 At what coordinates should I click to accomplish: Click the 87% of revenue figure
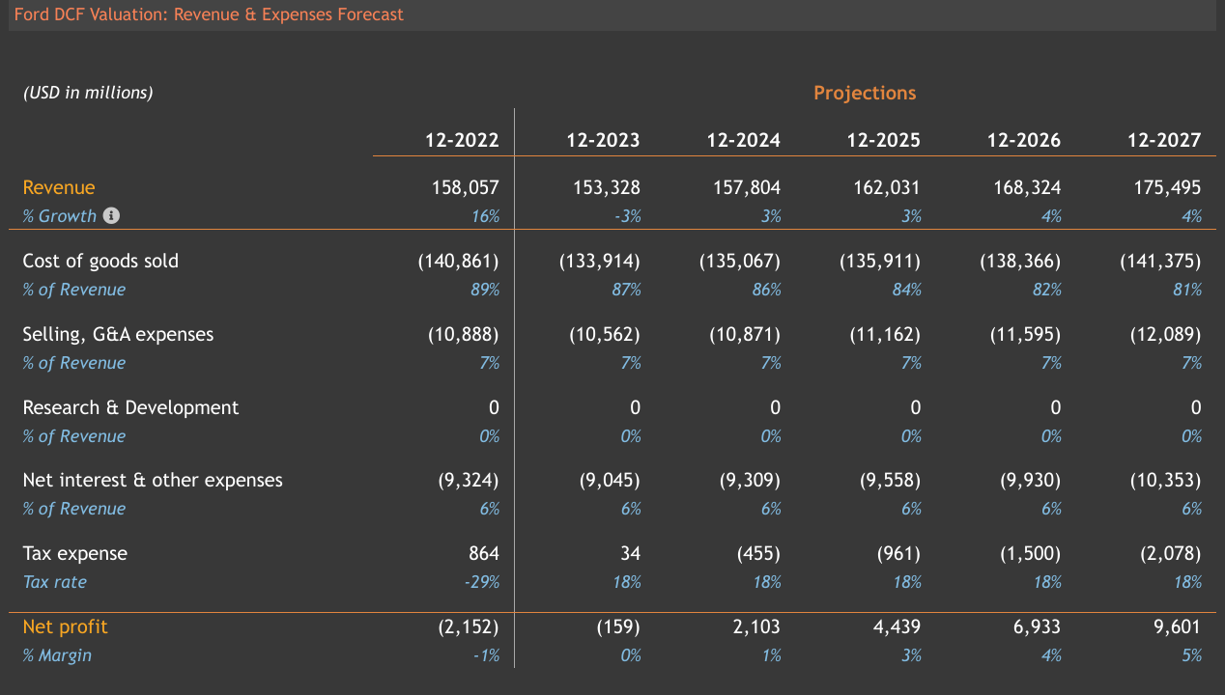coord(626,290)
